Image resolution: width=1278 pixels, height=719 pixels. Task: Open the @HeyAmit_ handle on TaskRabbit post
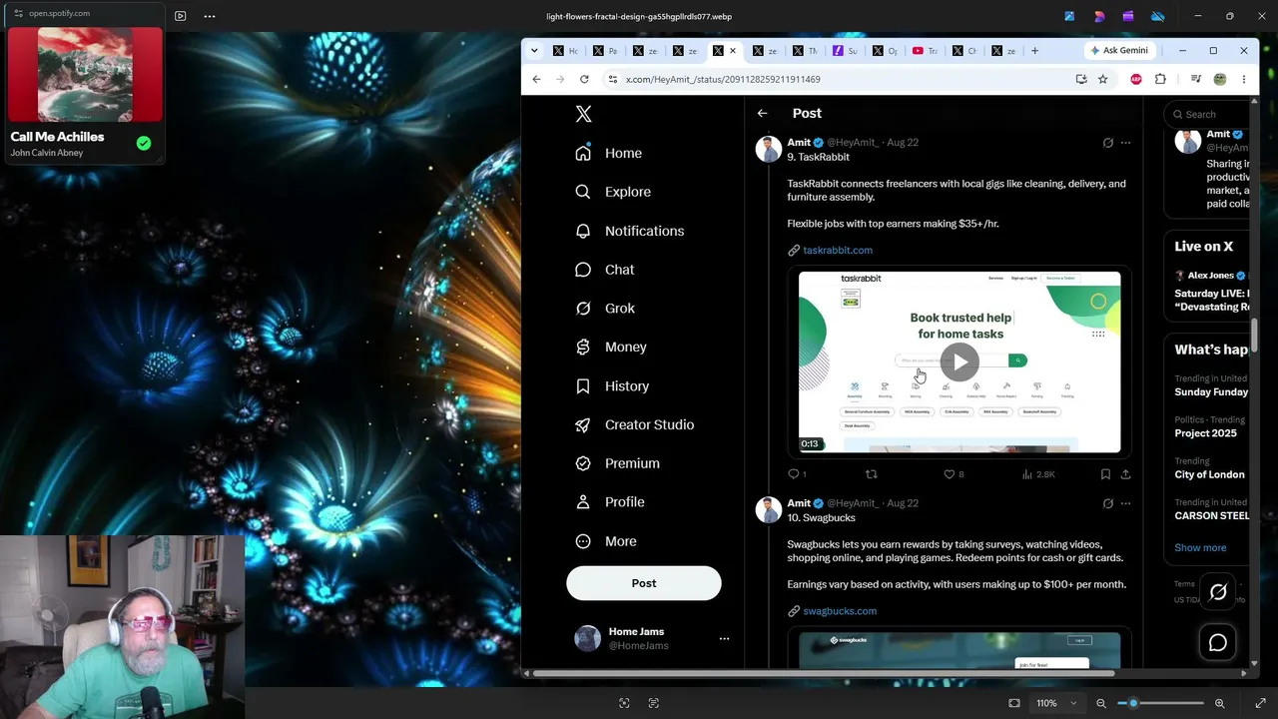(x=853, y=143)
